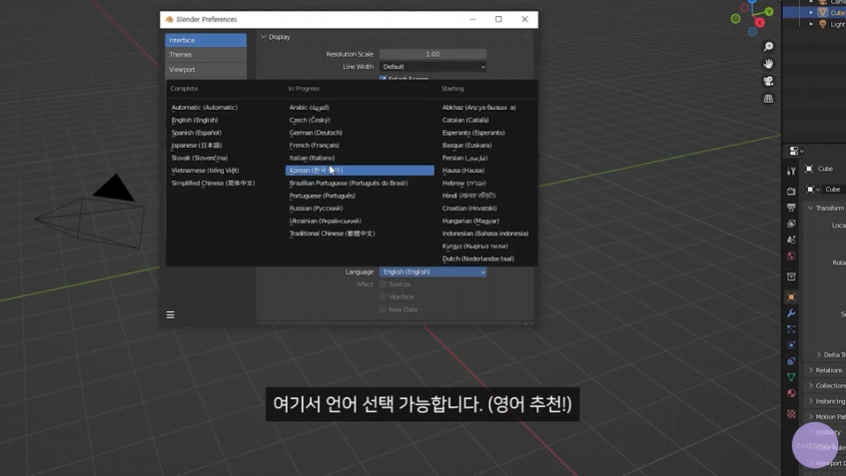Choose Korean from the language list

point(360,170)
